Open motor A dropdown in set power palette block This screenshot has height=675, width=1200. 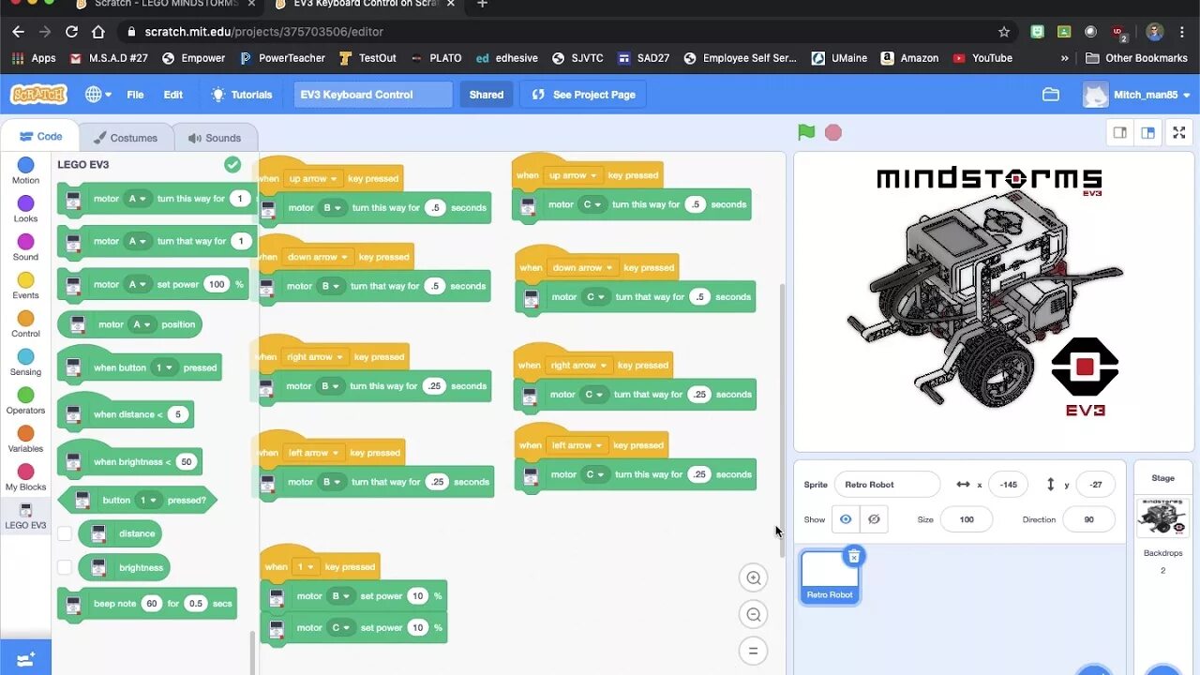[x=138, y=284]
